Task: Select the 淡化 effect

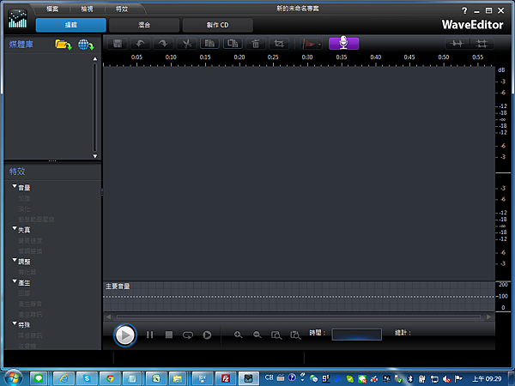Action: 24,209
